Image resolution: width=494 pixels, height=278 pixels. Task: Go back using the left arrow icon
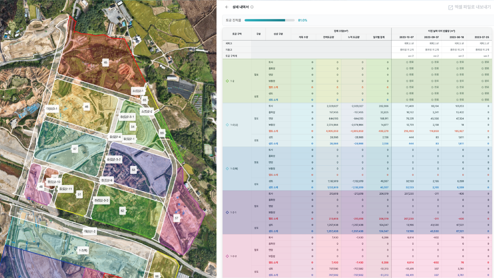[x=227, y=7]
